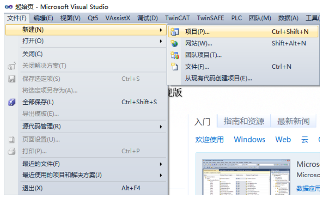The height and width of the screenshot is (199, 324).
Task: Open the 团队(M) menu
Action: point(260,18)
